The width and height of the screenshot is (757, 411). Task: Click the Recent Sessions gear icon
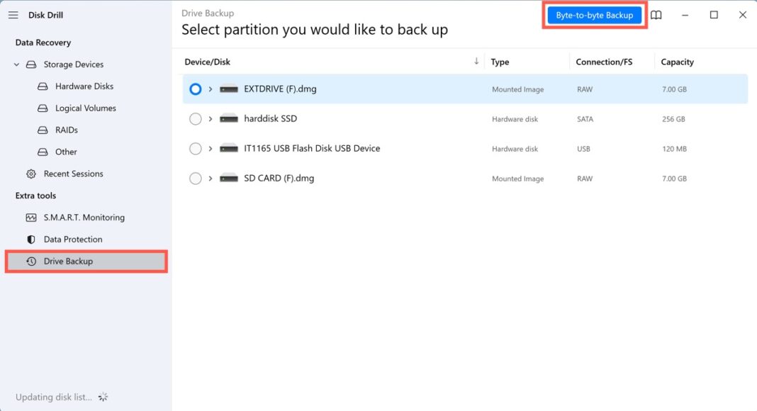tap(31, 174)
